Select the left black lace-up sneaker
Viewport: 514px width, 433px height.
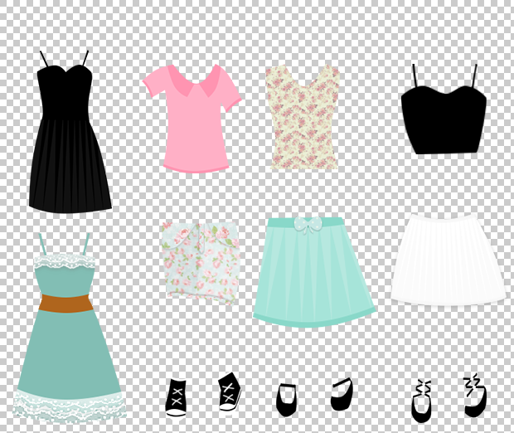177,398
